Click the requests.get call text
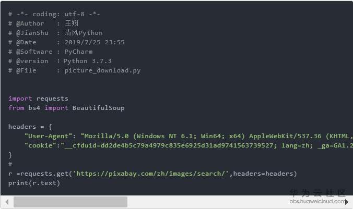Image resolution: width=353 pixels, height=209 pixels. point(152,174)
